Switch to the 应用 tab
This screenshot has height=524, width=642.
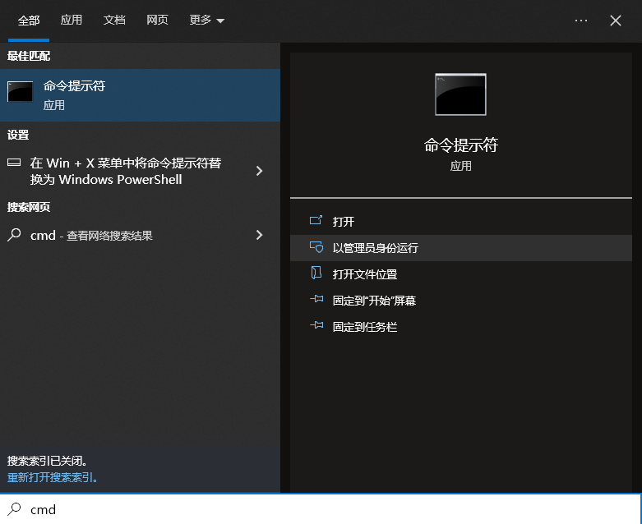coord(72,21)
